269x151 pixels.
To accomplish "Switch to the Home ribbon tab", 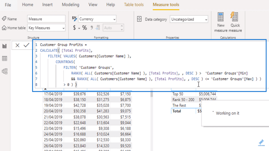I will click(28, 5).
